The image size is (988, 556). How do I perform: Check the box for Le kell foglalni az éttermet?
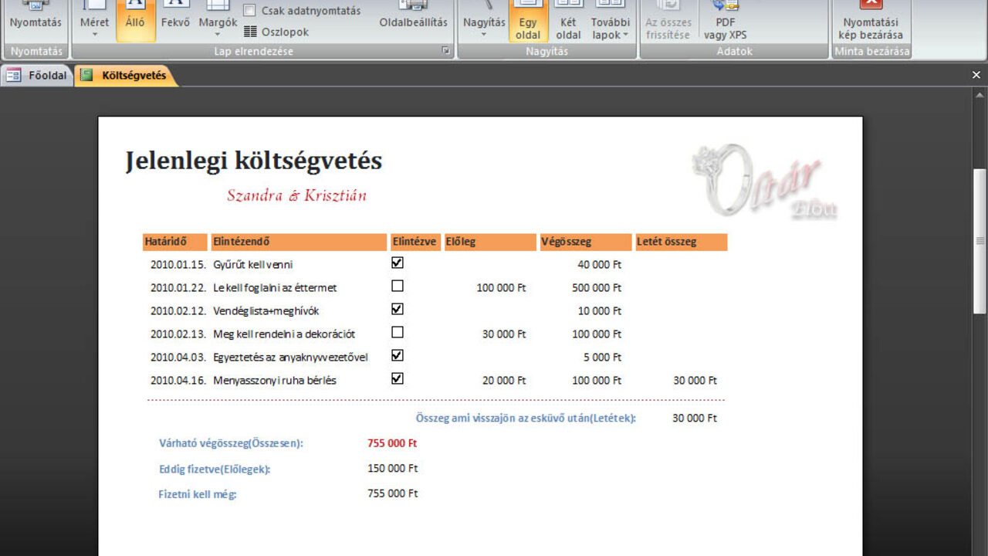pos(398,286)
